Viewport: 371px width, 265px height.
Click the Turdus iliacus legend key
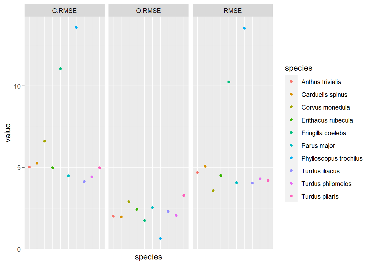[x=291, y=171]
